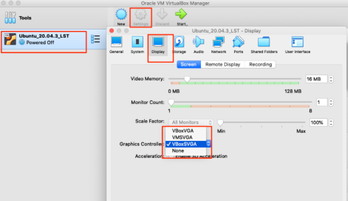Open the General settings category
Screen dimensions: 348x201
coord(117,45)
